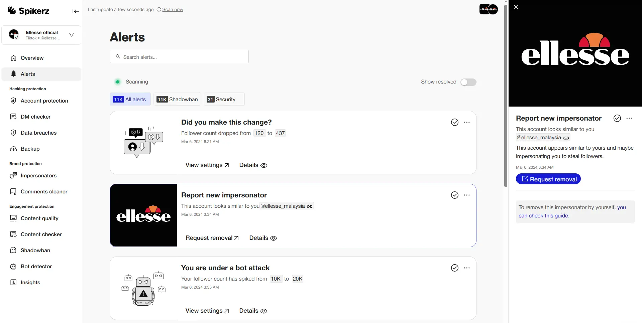Open more options for follower drop alert
Image resolution: width=642 pixels, height=323 pixels.
point(467,123)
